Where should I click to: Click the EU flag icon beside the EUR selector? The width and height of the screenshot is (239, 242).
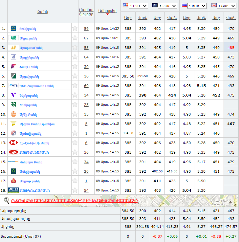[155, 5]
